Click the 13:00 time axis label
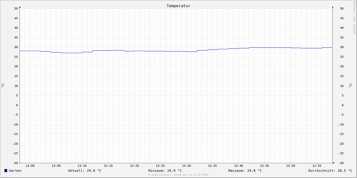 pyautogui.click(x=30, y=166)
